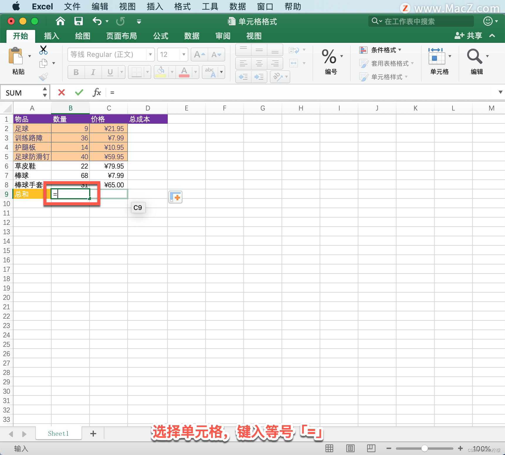Increase font size with large A icon
505x455 pixels.
point(199,55)
